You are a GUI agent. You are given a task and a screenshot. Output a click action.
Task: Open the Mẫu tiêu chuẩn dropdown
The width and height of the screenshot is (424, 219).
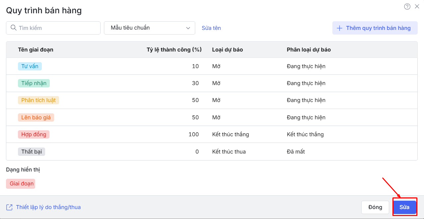[x=149, y=28]
